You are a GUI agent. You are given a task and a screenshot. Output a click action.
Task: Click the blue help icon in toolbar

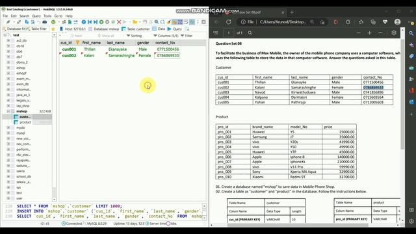[x=84, y=22]
